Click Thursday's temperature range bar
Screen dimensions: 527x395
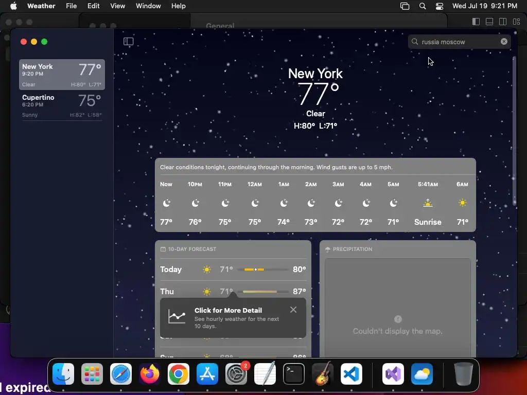click(x=263, y=292)
